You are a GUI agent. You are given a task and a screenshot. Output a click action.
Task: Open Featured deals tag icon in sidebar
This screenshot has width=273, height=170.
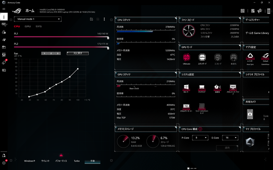(x=4, y=63)
